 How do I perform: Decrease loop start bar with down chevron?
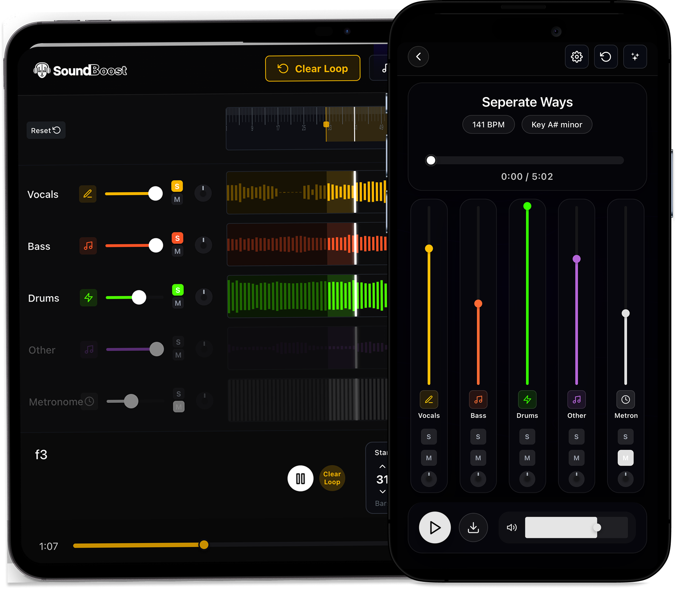click(383, 492)
